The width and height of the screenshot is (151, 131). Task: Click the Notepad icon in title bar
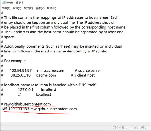click(x=4, y=3)
